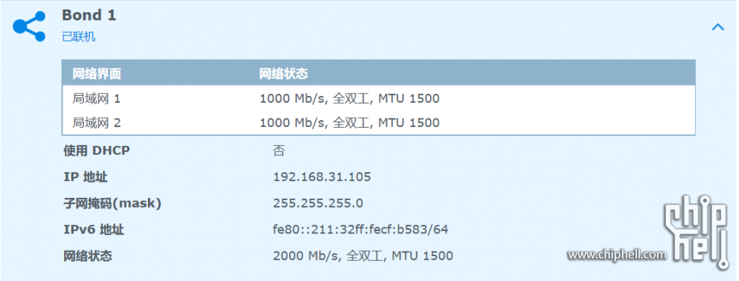The image size is (739, 281).
Task: Click the 已联机 connection status link
Action: (79, 37)
